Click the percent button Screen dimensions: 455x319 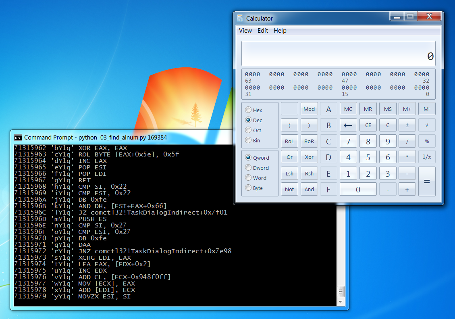tap(426, 142)
